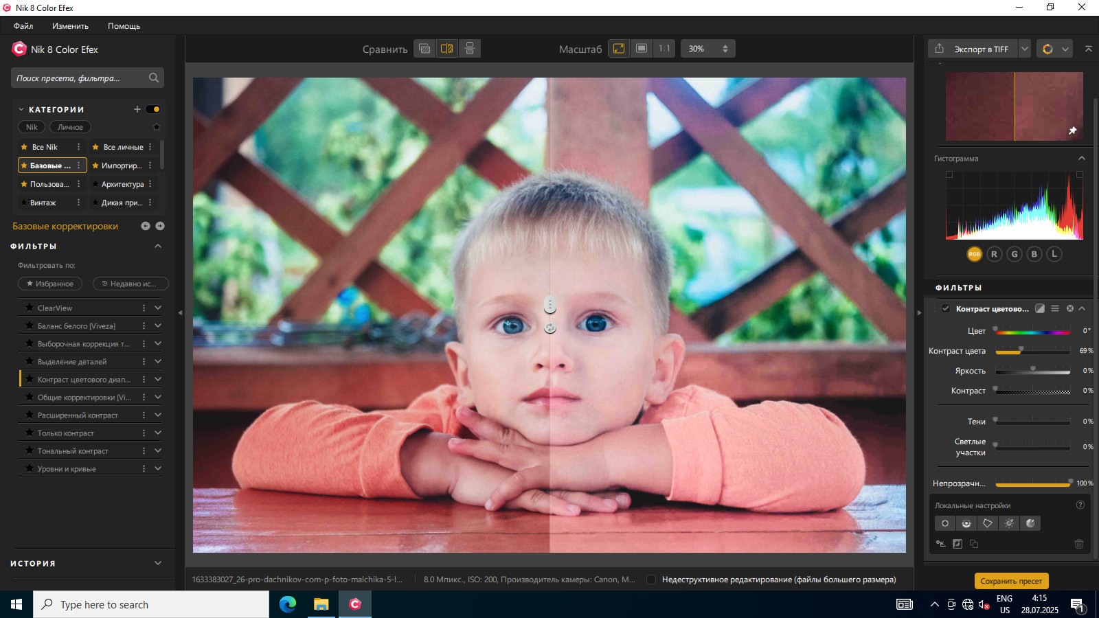Screen dimensions: 1099x618
Task: Toggle the categories switch
Action: pyautogui.click(x=153, y=109)
